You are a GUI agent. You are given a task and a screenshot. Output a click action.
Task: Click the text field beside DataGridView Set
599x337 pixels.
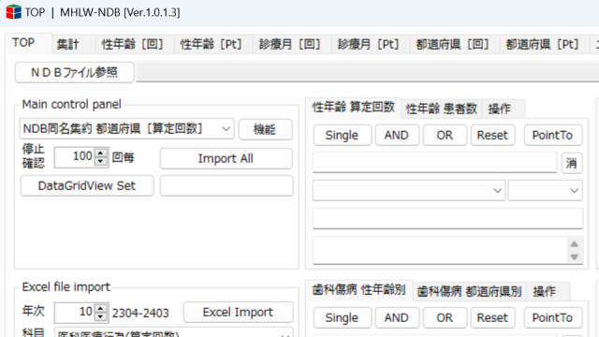(226, 185)
